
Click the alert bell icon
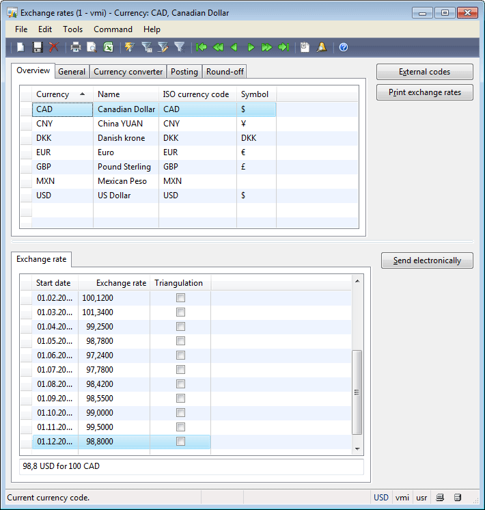[x=322, y=47]
